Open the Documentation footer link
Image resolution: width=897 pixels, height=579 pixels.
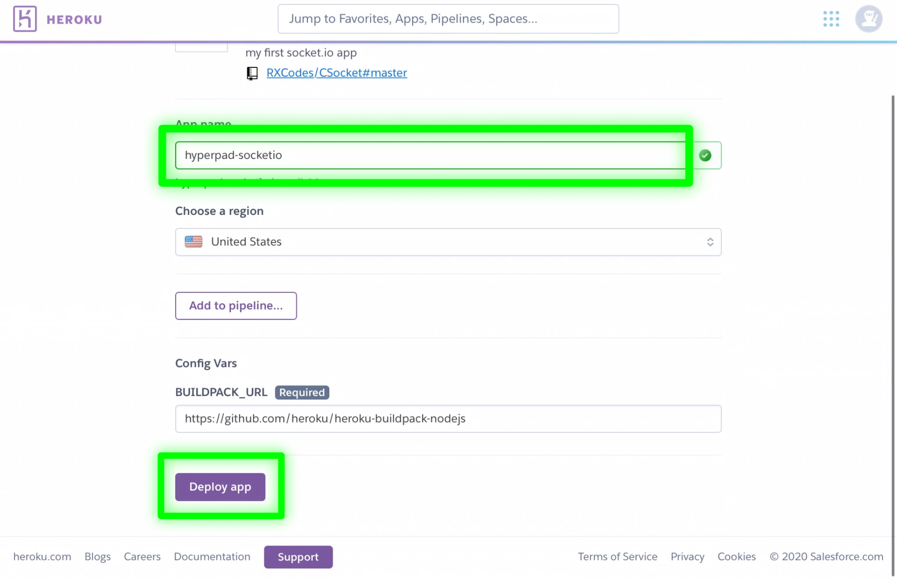click(x=212, y=557)
